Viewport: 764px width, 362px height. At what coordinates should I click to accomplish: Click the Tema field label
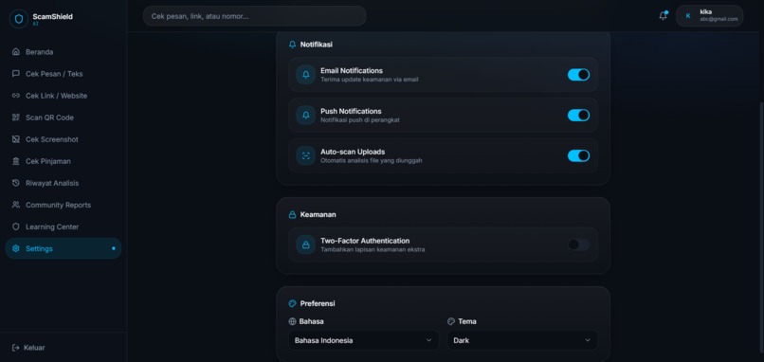click(x=467, y=321)
